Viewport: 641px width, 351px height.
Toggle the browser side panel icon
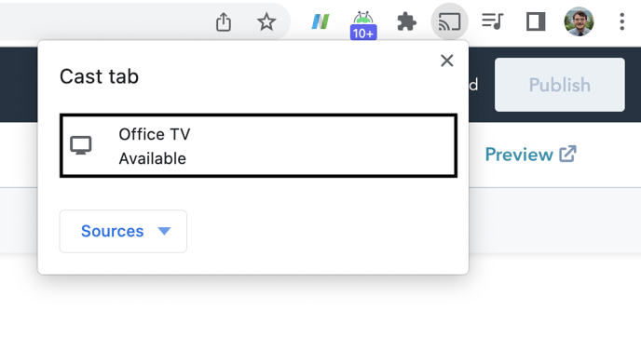tap(536, 21)
